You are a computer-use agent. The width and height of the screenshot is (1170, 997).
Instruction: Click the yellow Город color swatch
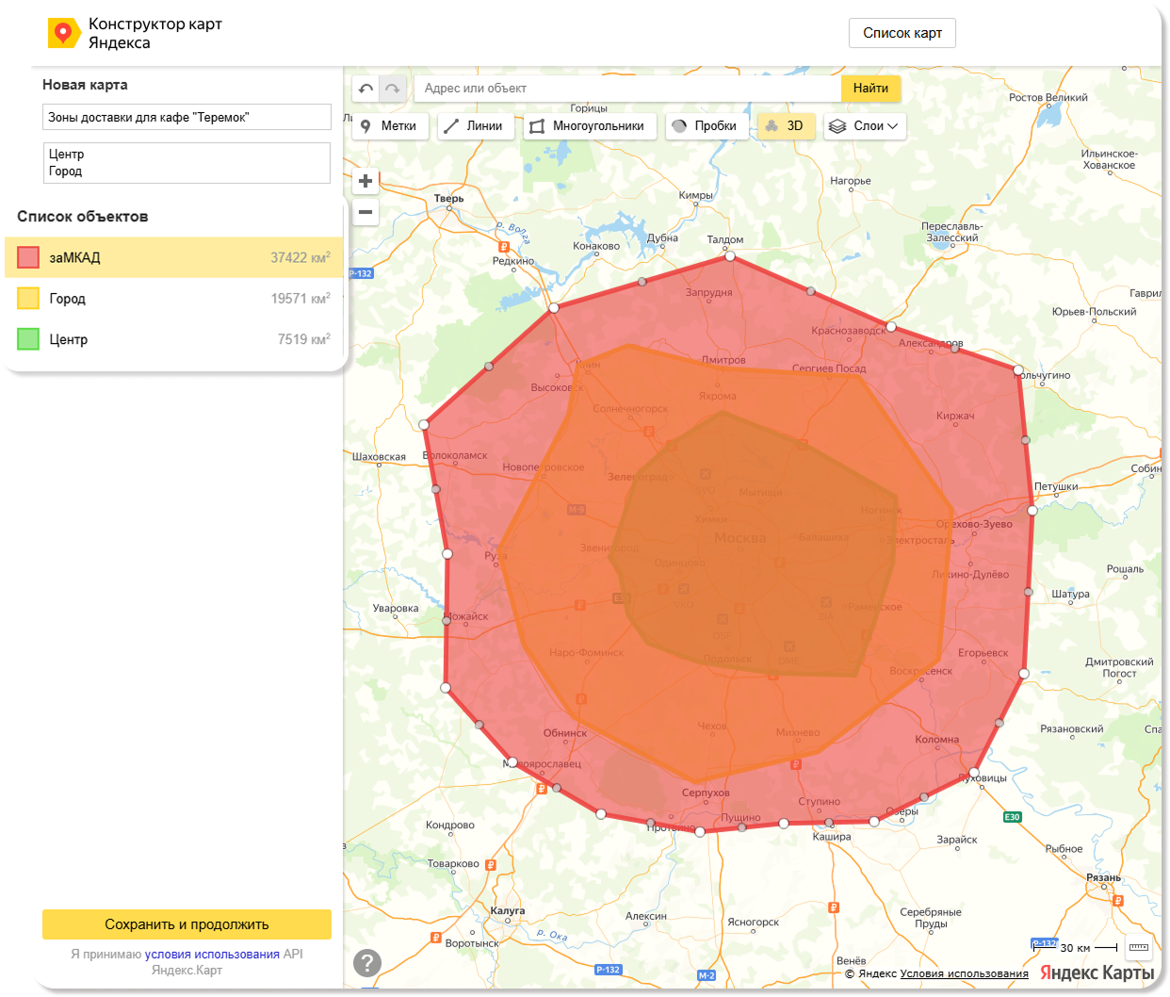point(28,299)
